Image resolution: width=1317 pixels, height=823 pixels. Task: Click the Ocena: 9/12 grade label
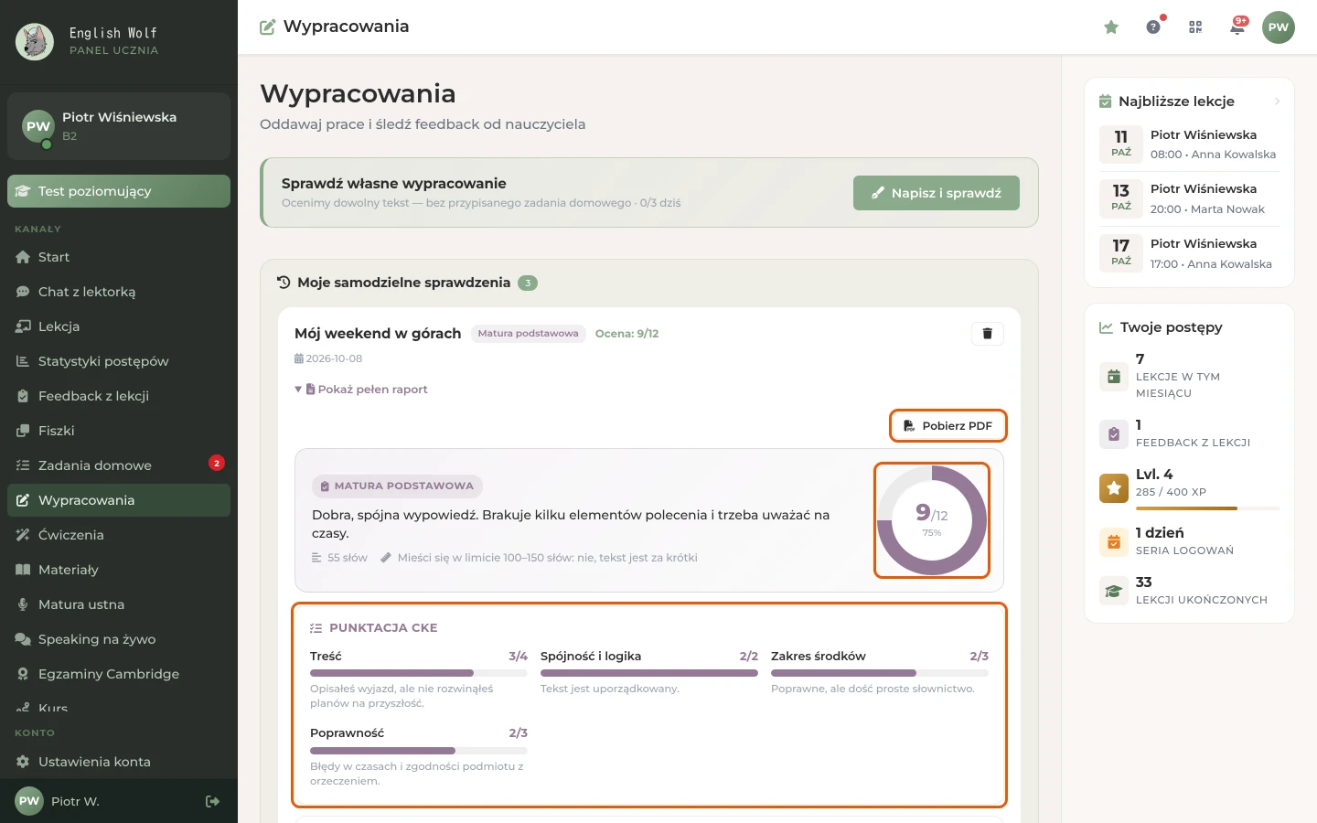point(626,334)
